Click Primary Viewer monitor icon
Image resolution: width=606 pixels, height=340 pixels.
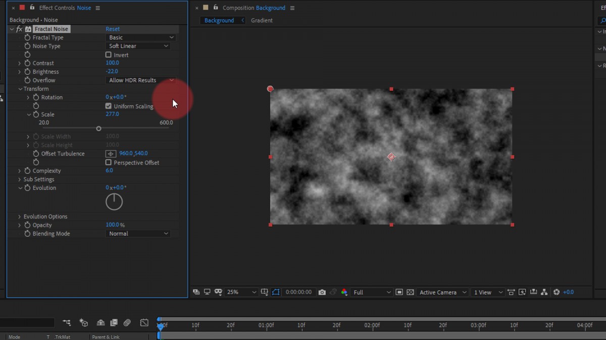[207, 292]
